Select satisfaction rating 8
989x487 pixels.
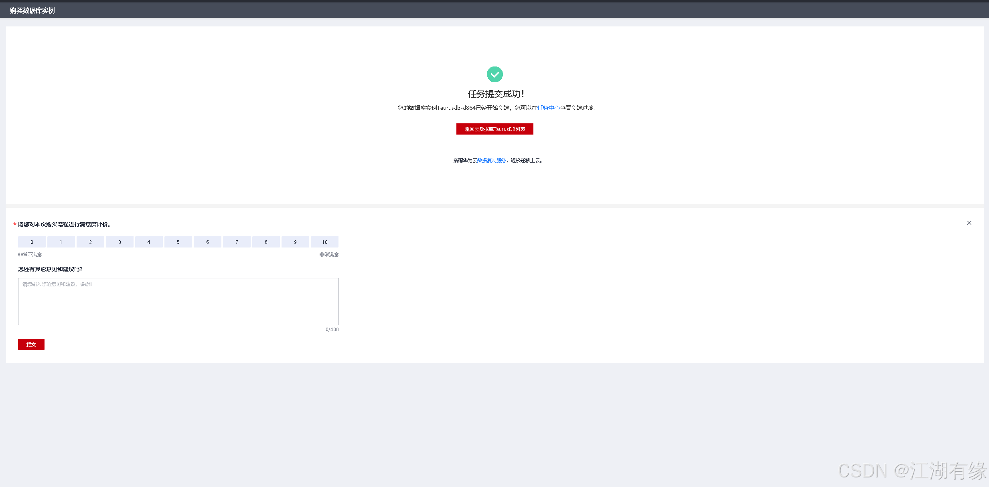click(266, 242)
